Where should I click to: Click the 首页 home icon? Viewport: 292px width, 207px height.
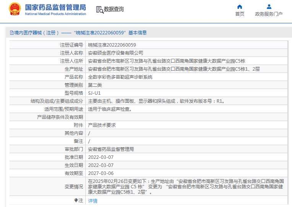point(240,7)
